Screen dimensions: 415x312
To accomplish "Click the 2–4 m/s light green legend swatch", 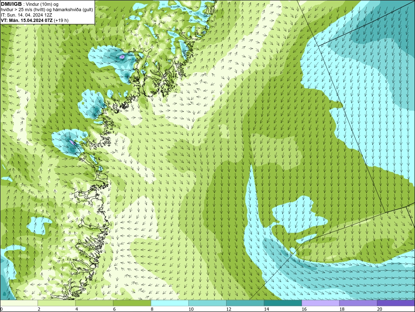I will (x=56, y=303).
